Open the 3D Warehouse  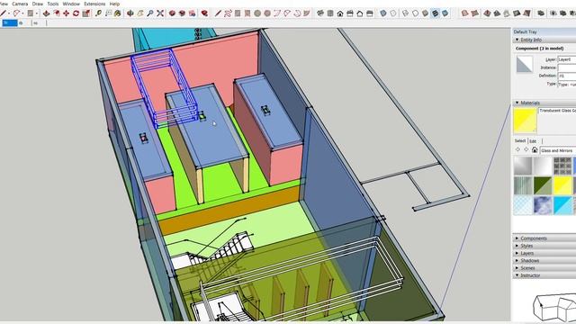click(172, 13)
